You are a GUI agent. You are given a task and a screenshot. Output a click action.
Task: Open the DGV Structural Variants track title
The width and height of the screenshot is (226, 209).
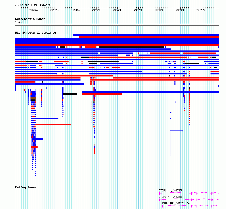point(36,33)
